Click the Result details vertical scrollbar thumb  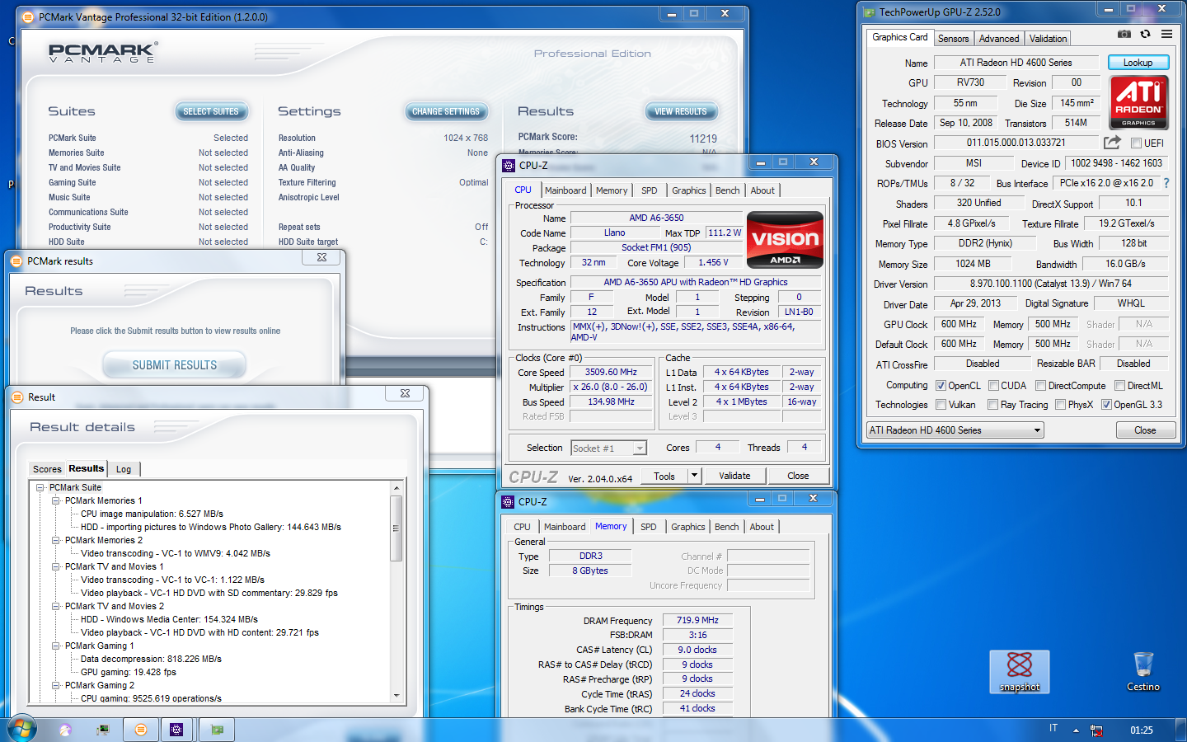click(396, 528)
